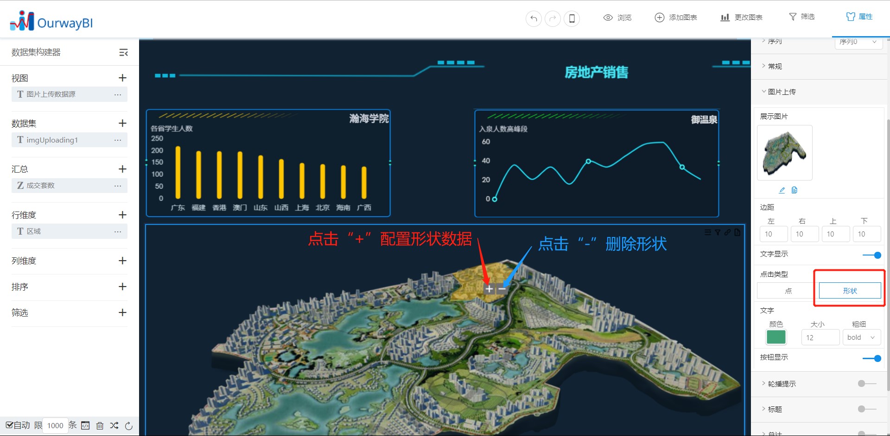Click the minus button on the map shape
890x436 pixels.
coord(501,289)
